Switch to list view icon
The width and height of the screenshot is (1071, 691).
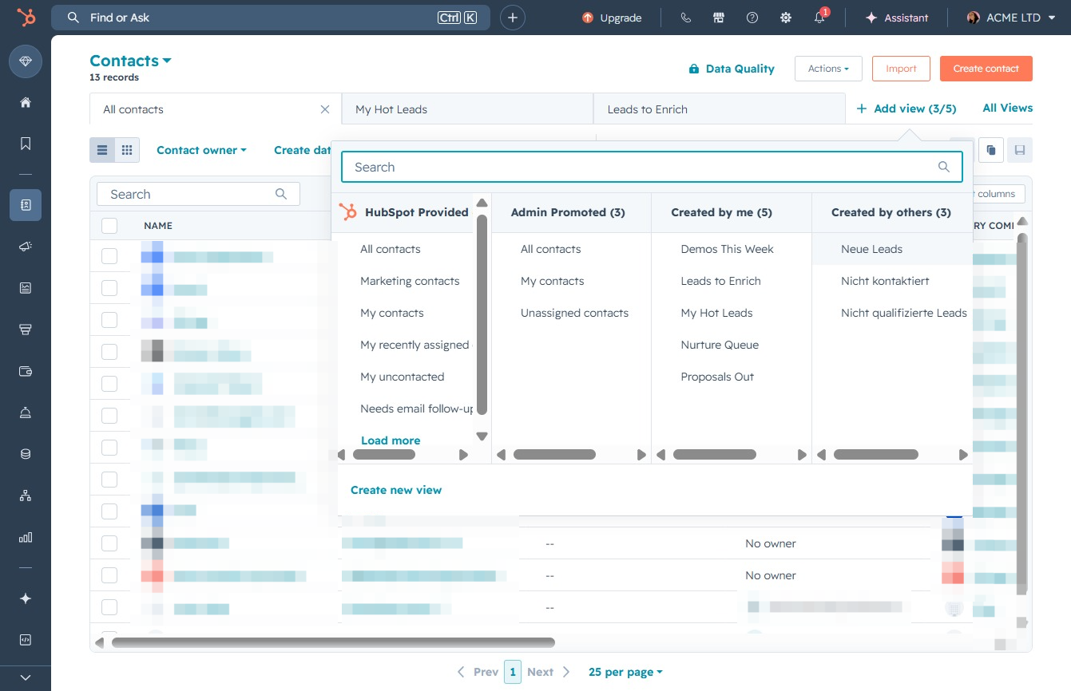pyautogui.click(x=102, y=150)
